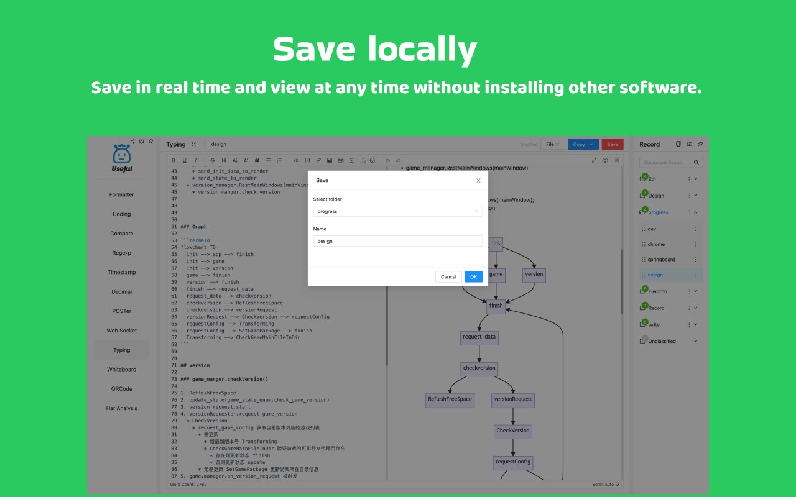Open the POSTer tool in sidebar
Image resolution: width=796 pixels, height=497 pixels.
point(122,311)
